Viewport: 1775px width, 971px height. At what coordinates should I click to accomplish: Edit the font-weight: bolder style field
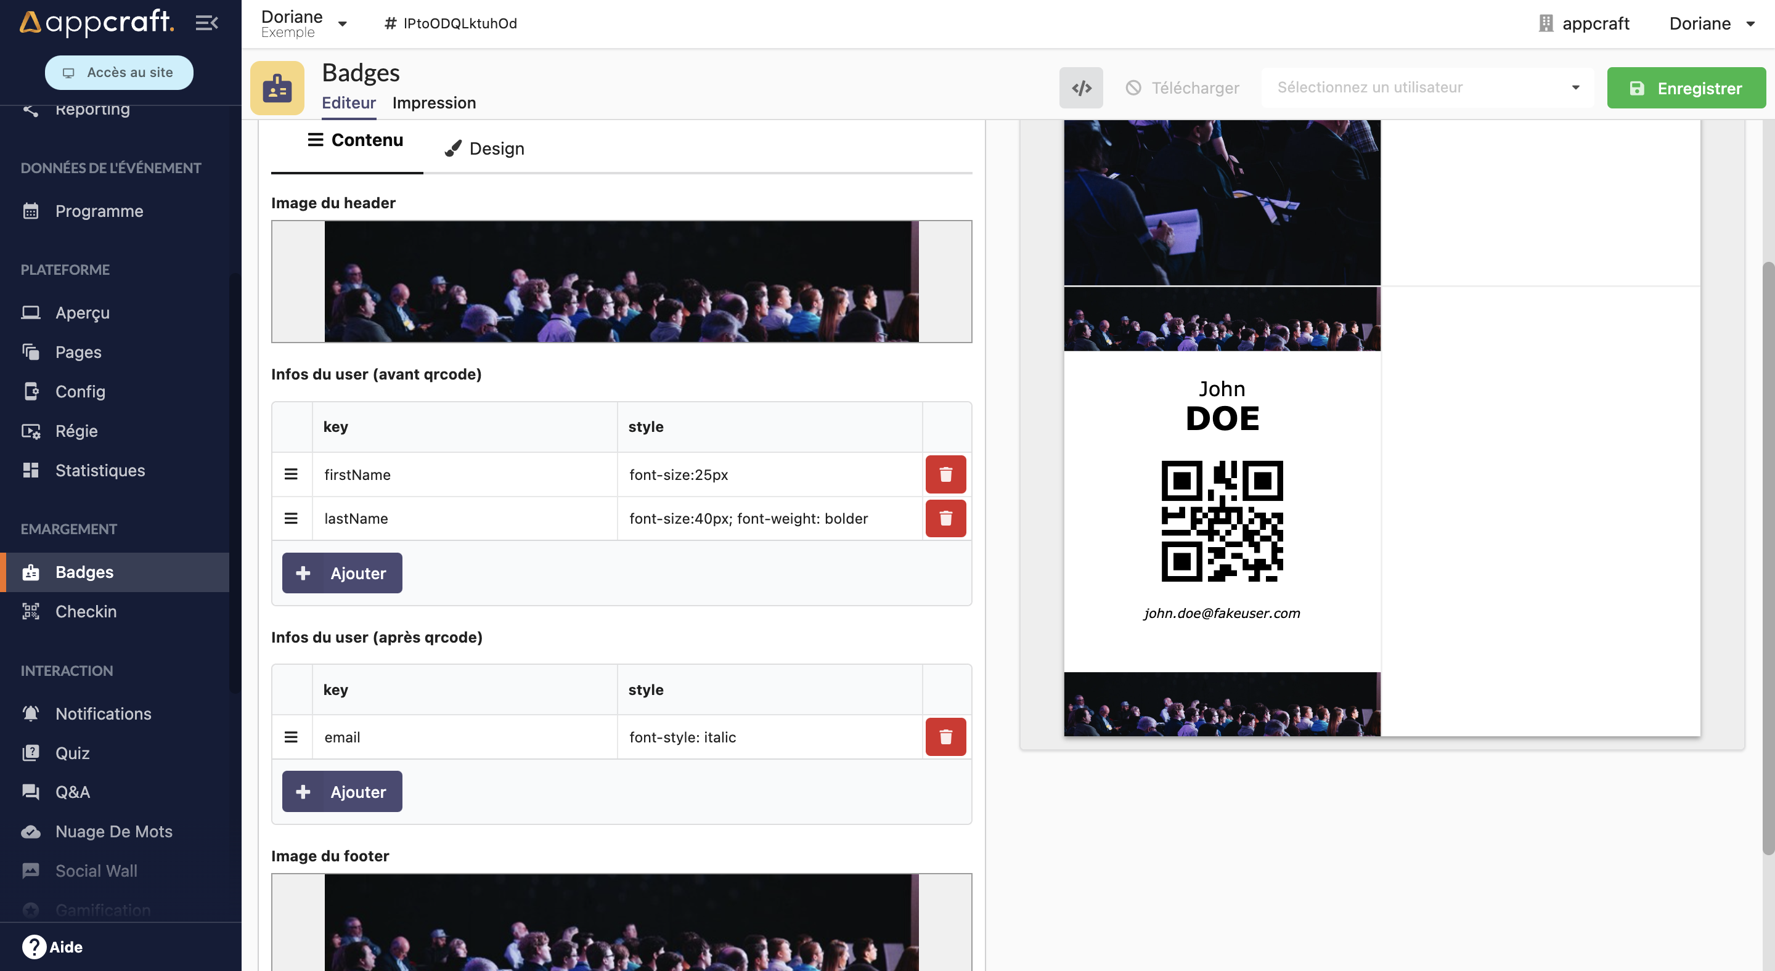[770, 518]
